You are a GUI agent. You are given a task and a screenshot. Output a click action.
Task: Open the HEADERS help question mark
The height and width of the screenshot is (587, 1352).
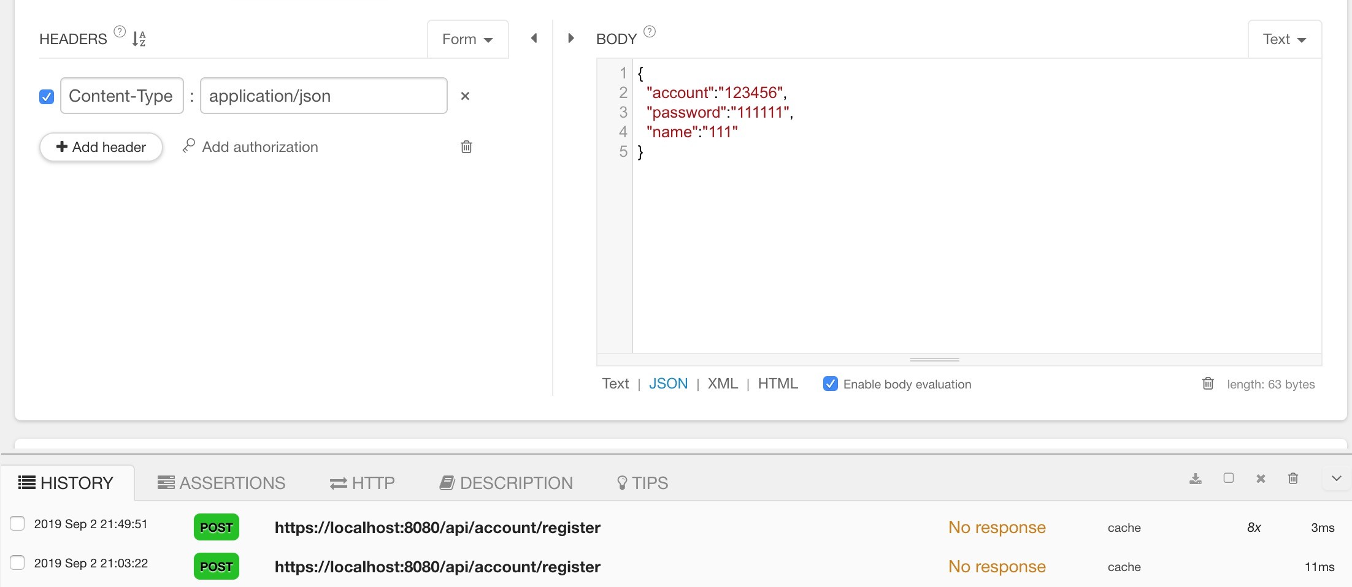120,31
